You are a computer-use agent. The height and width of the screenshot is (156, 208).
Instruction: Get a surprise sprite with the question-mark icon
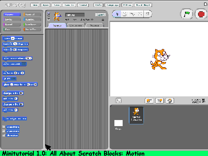[x=170, y=101]
